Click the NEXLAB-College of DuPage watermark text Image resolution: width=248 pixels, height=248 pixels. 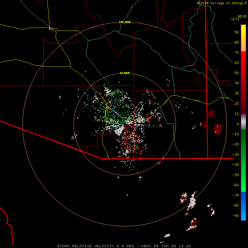point(222,3)
